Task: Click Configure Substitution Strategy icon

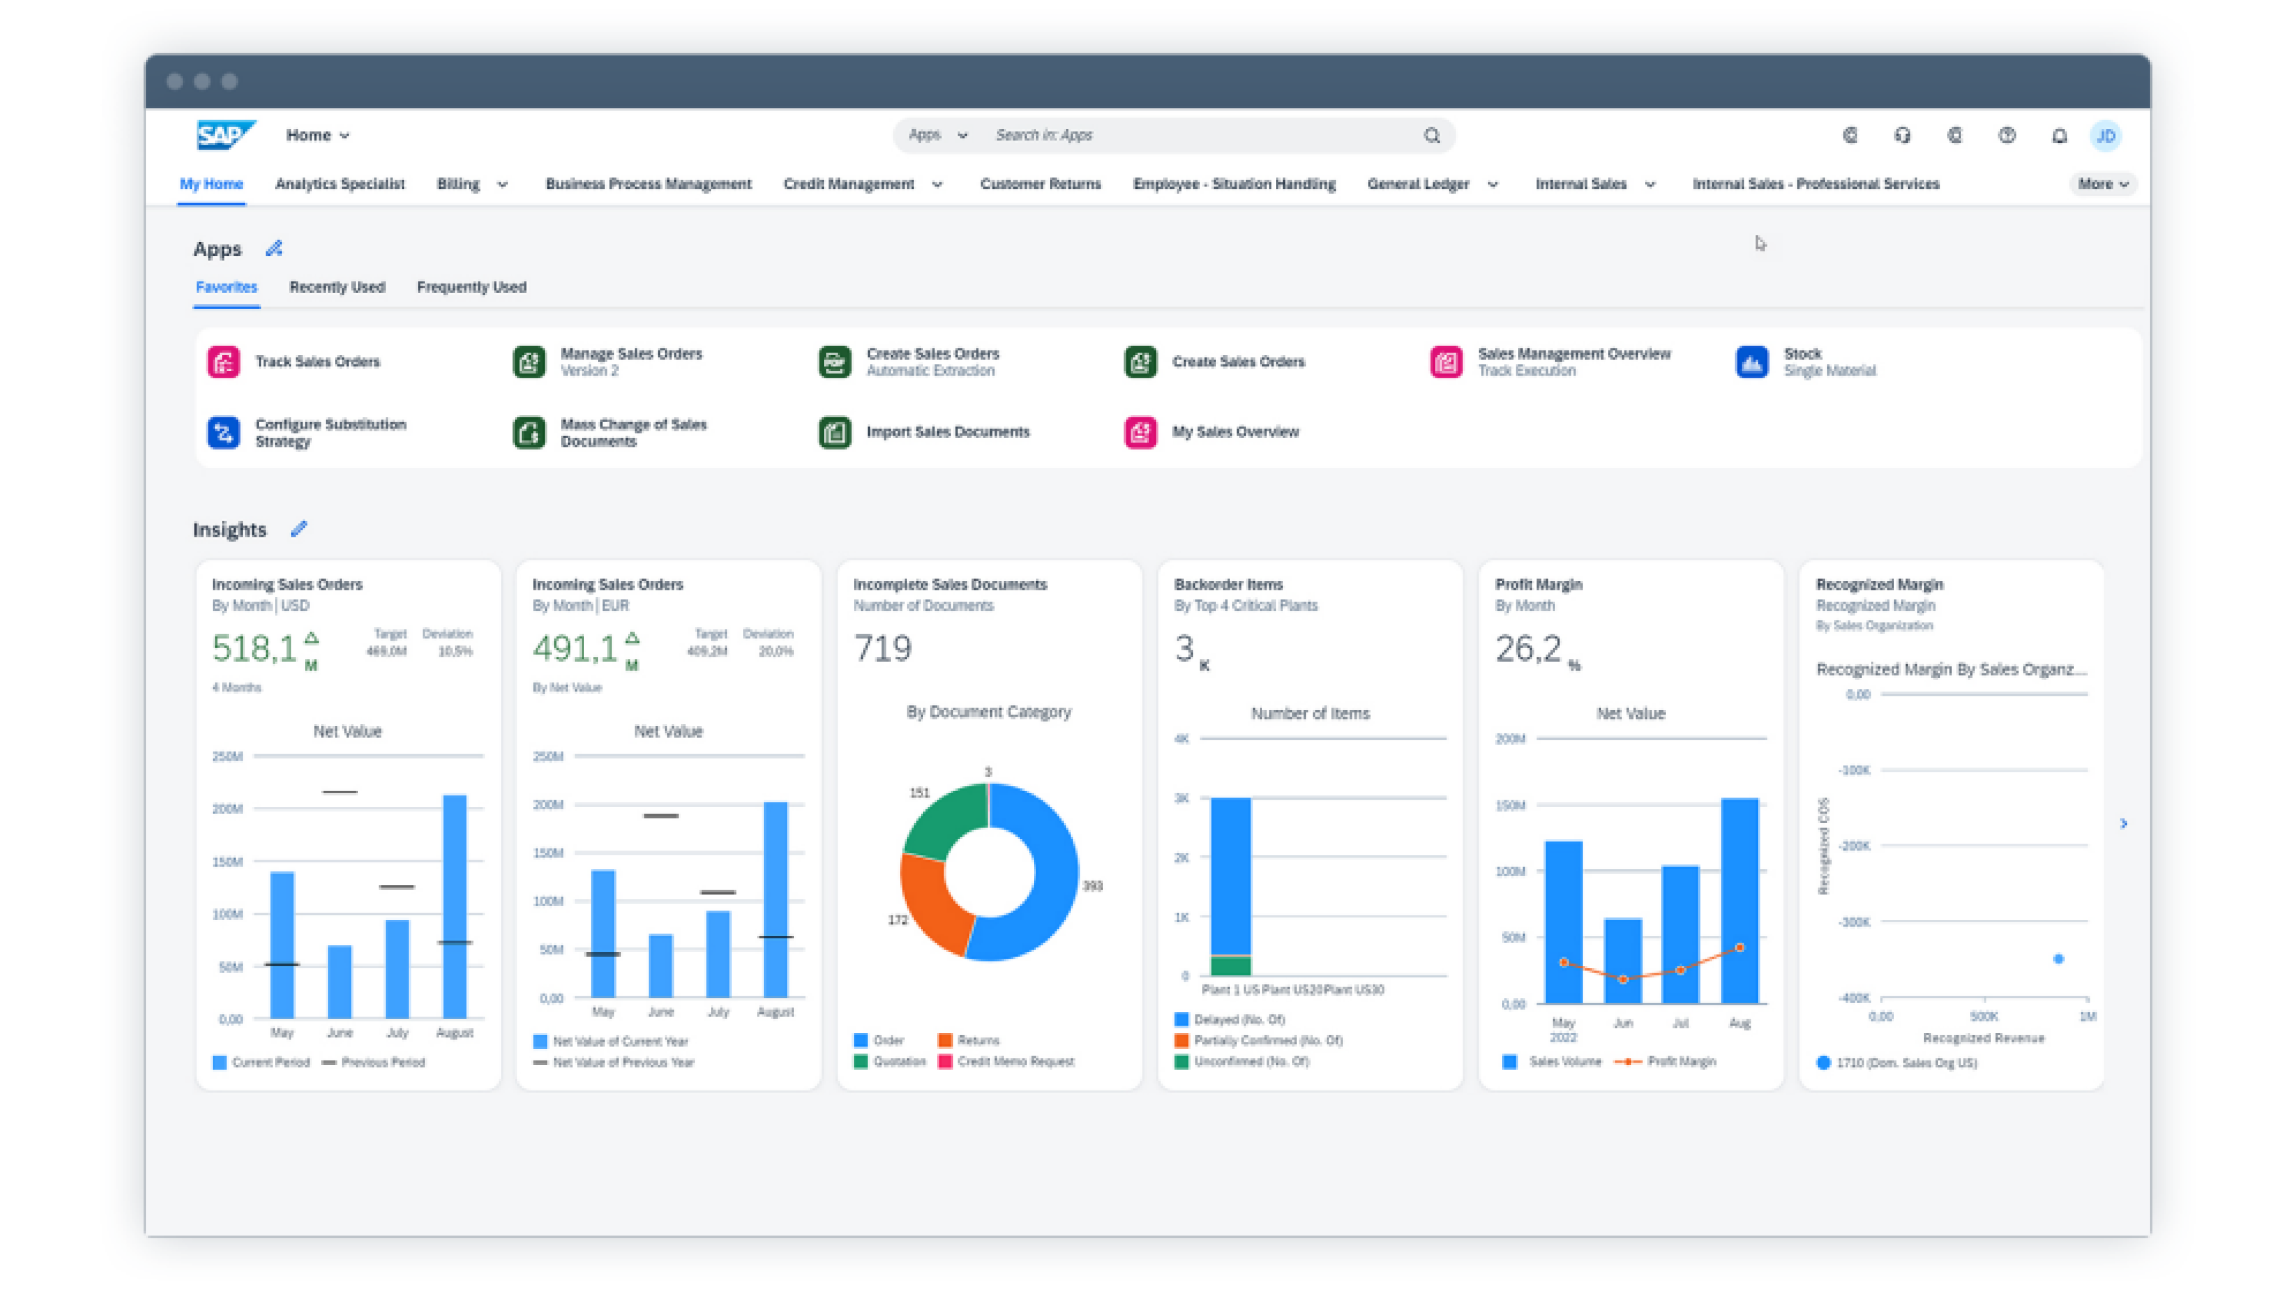Action: [224, 432]
